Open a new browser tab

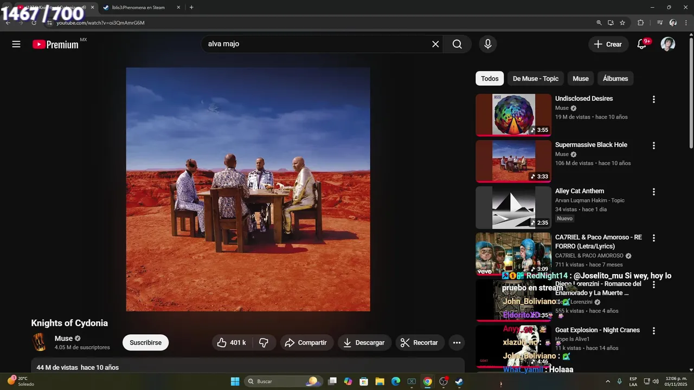(191, 8)
